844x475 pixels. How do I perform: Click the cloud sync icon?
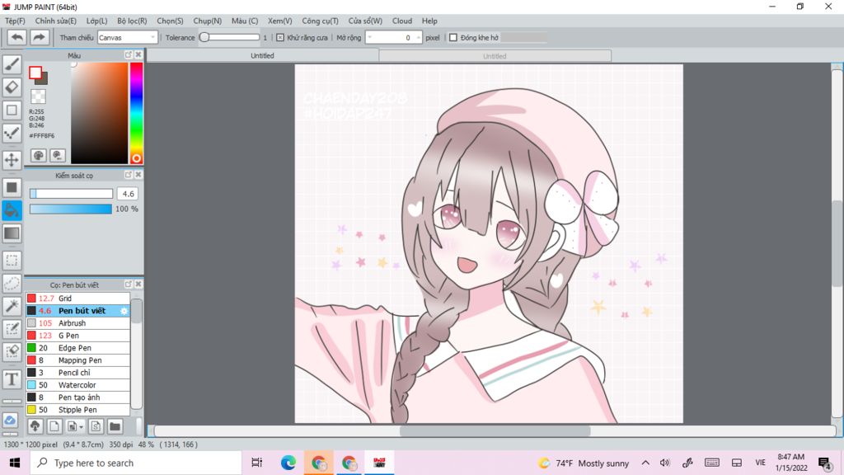(x=10, y=420)
